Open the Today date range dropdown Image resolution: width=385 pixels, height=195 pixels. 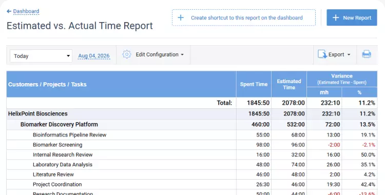click(x=41, y=56)
